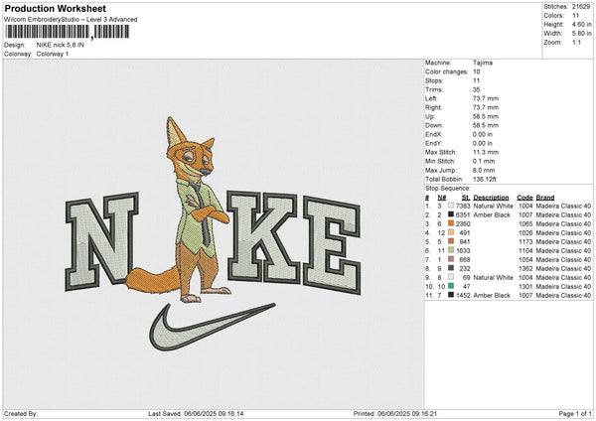Click the embroidered letter K in the design
Screen dimensions: 596x421
264,237
